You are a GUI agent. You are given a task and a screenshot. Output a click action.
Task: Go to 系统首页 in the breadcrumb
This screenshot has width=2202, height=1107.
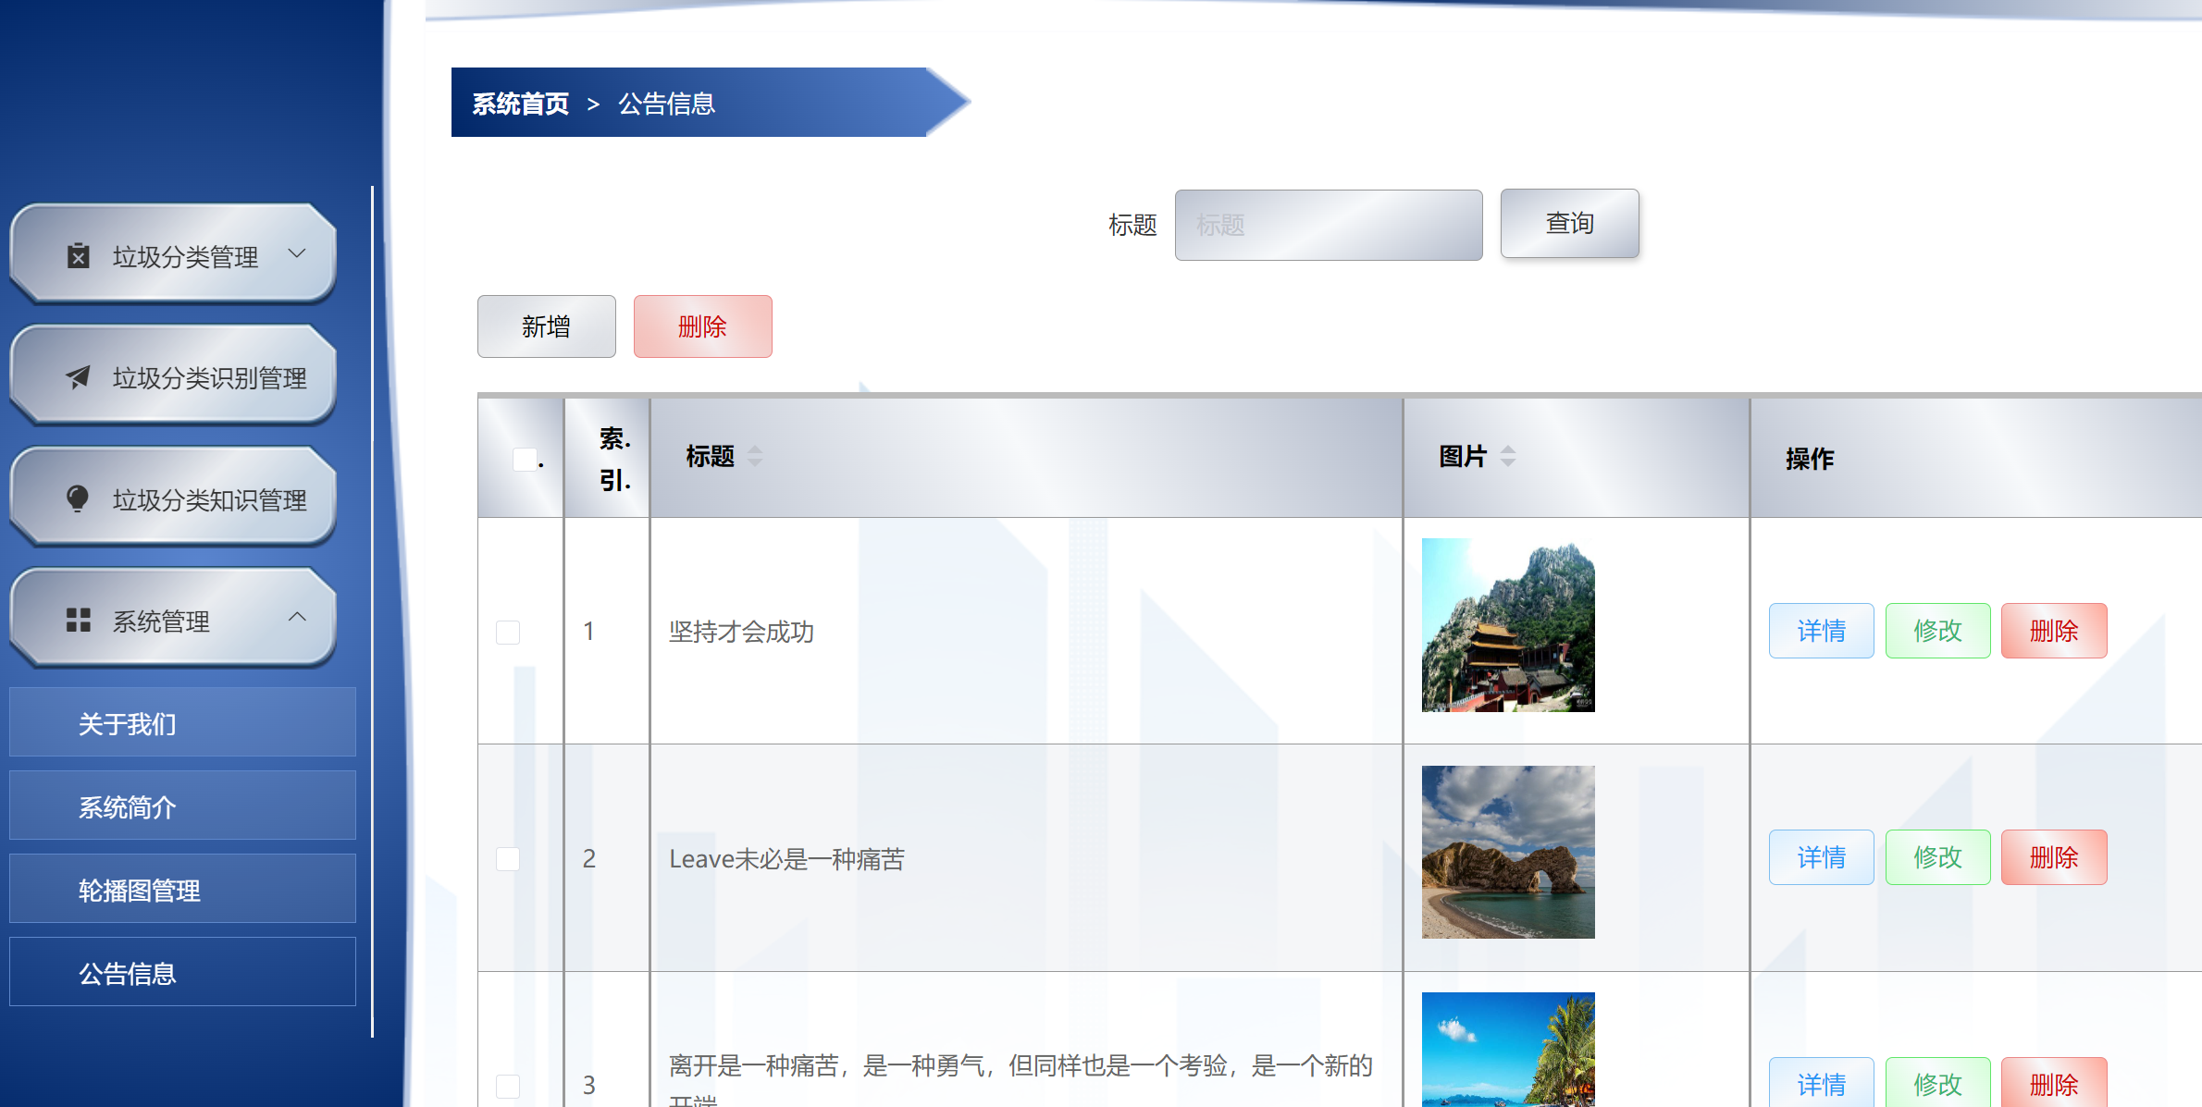(x=521, y=104)
